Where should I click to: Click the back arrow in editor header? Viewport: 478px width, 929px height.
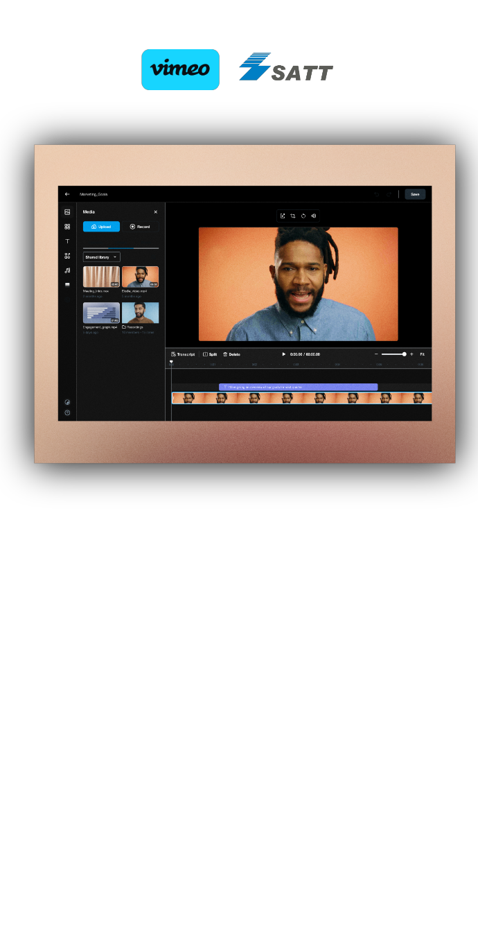click(x=67, y=194)
